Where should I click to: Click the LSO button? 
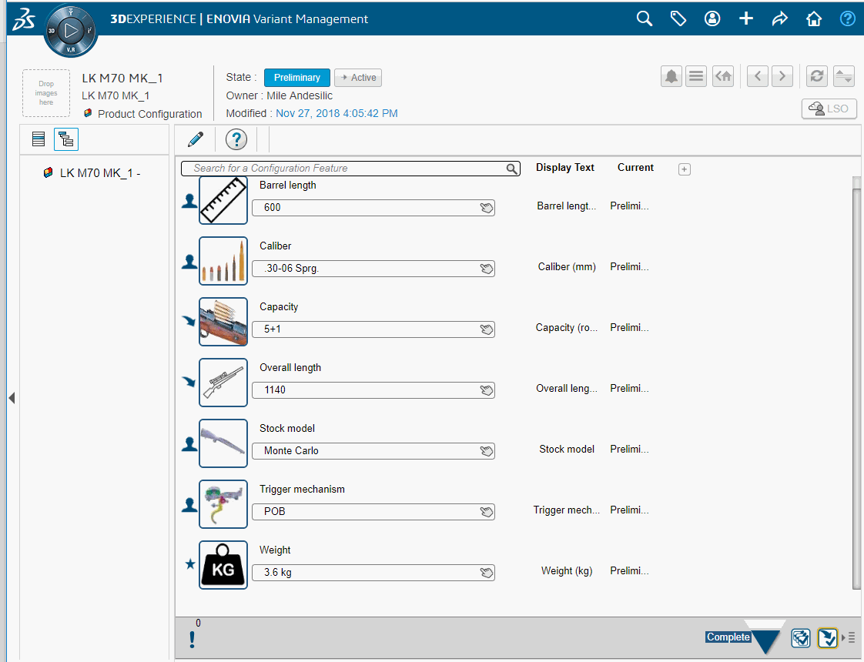pyautogui.click(x=829, y=108)
